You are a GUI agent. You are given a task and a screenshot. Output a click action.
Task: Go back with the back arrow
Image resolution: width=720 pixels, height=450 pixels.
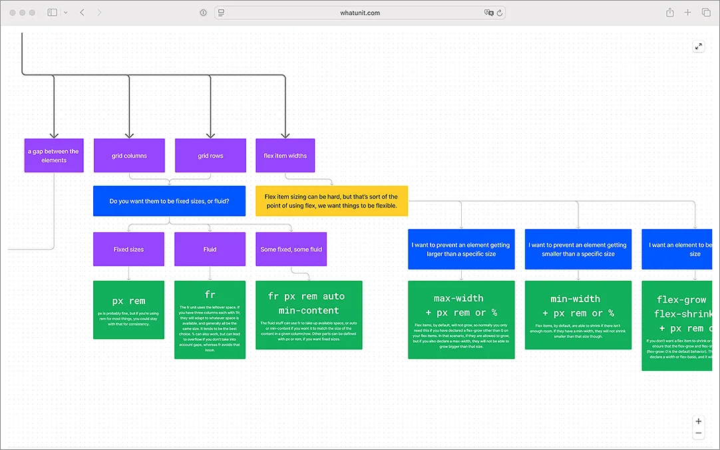tap(83, 13)
